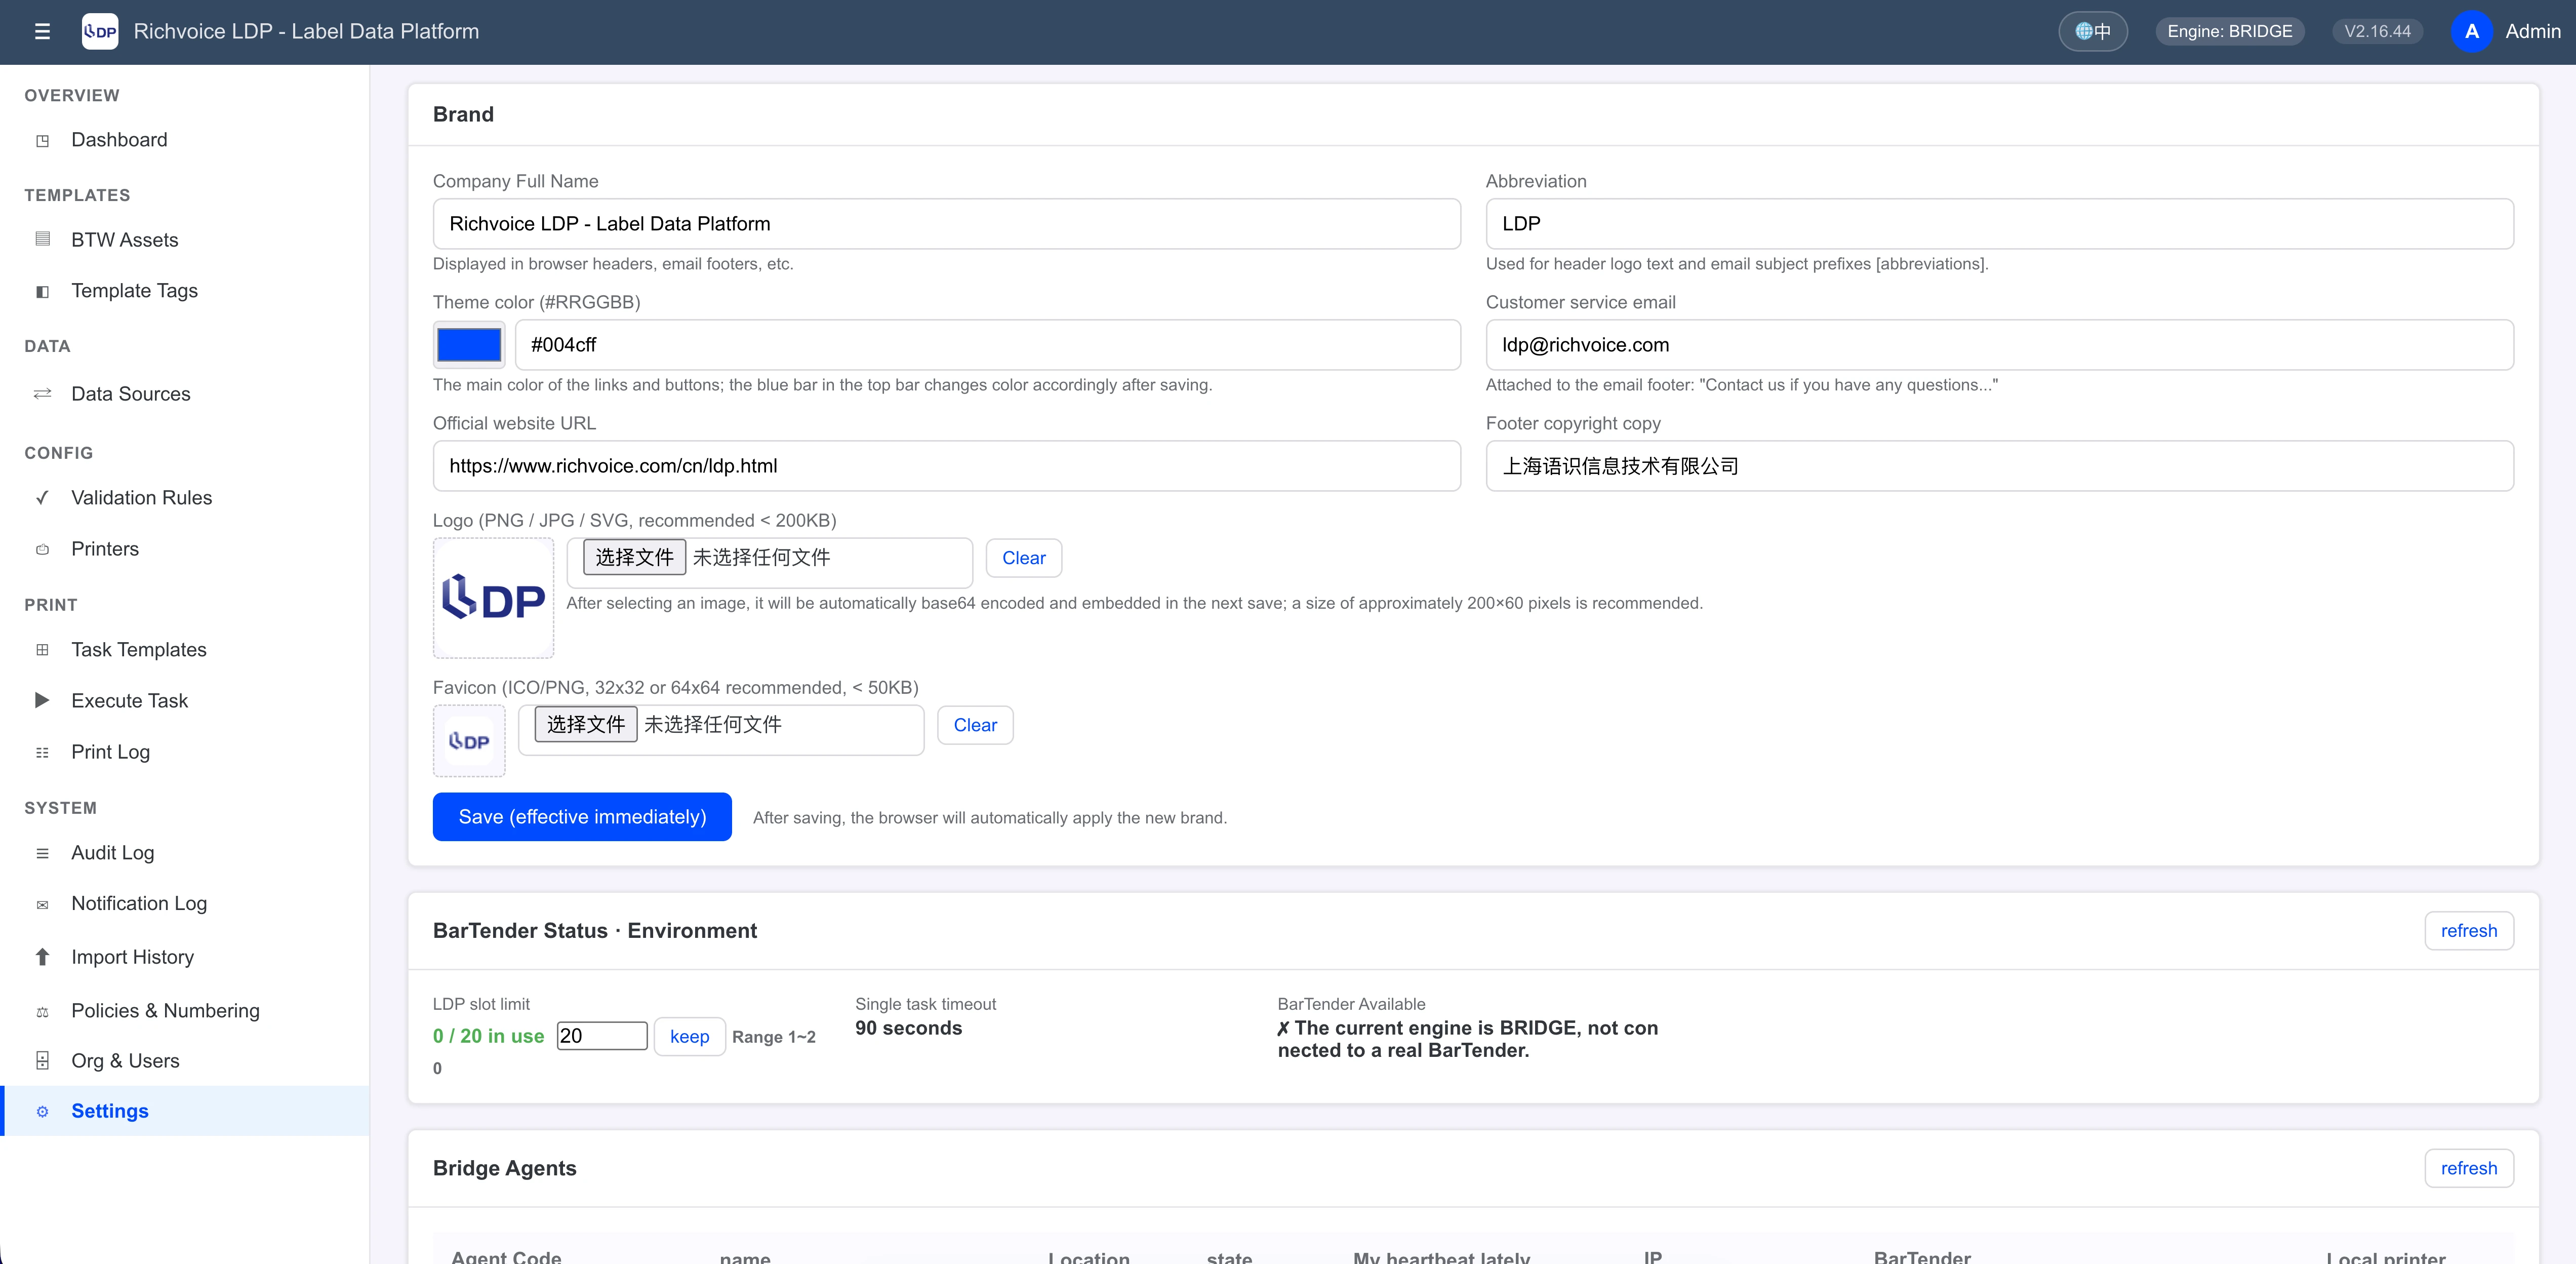The height and width of the screenshot is (1264, 2576).
Task: Switch language with the globe button
Action: click(2092, 31)
